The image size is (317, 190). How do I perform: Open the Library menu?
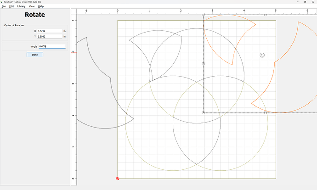click(21, 6)
